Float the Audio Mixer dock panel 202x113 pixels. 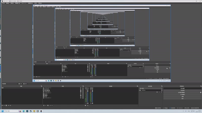[x=137, y=86]
